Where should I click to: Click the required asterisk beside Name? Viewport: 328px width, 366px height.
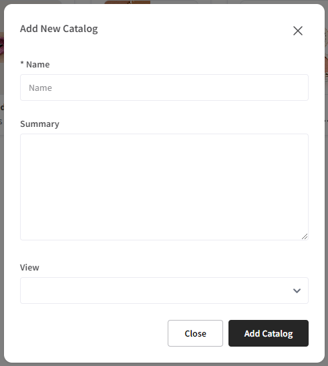pos(22,63)
